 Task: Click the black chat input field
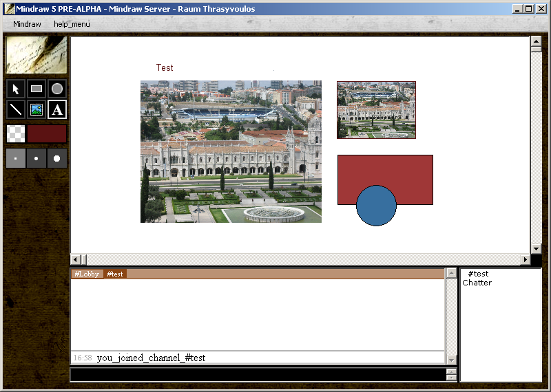258,375
